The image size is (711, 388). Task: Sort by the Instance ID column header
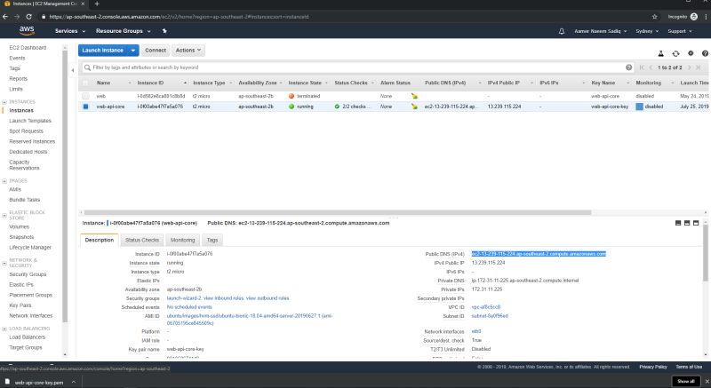(x=150, y=83)
